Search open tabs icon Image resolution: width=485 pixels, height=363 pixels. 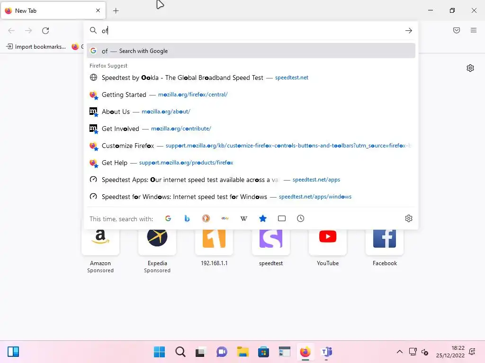coord(282,218)
